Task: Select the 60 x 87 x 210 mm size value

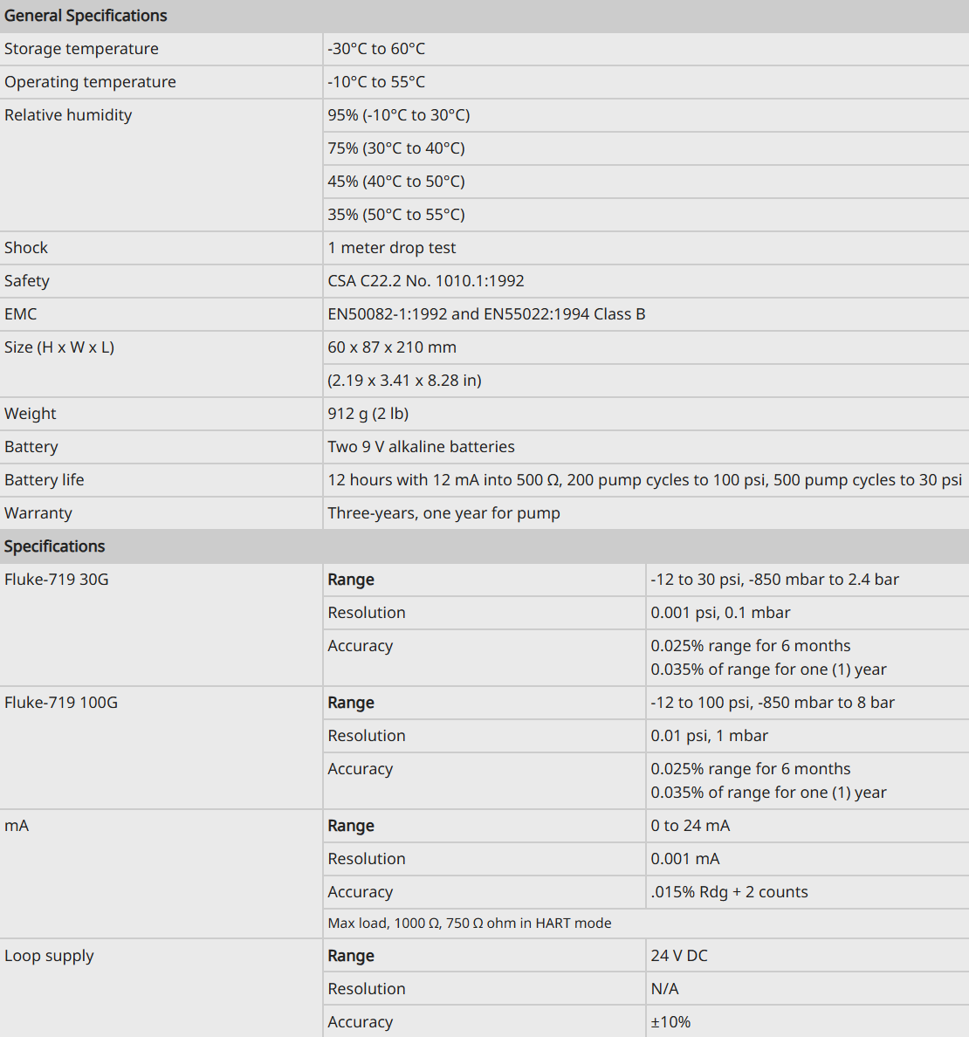Action: tap(392, 347)
